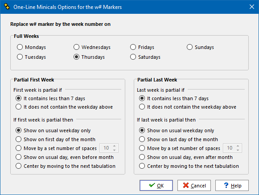Click the first week spaces number field

point(106,148)
